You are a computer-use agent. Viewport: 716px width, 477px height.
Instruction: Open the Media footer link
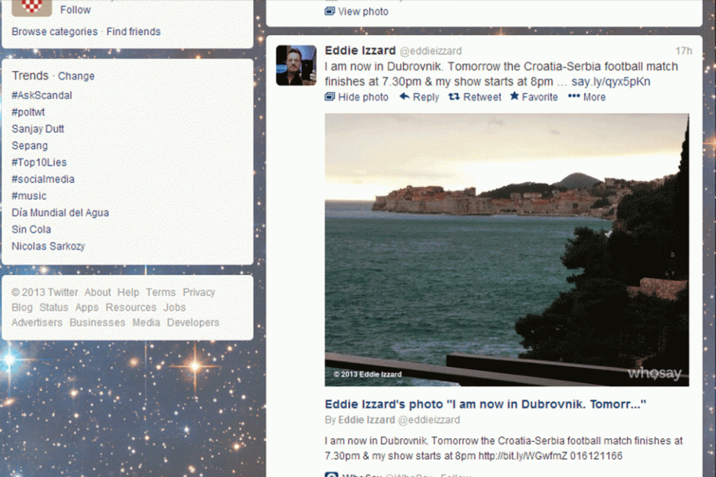[x=146, y=322]
